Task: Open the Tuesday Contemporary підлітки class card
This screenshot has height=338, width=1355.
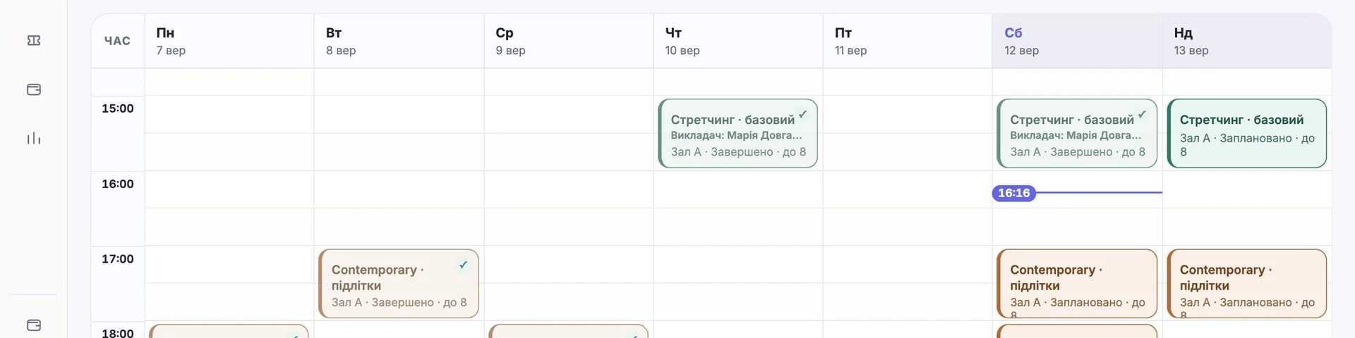Action: pyautogui.click(x=399, y=284)
